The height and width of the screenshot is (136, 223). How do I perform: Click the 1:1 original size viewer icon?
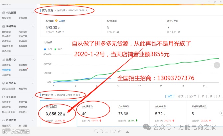tap(107, 131)
